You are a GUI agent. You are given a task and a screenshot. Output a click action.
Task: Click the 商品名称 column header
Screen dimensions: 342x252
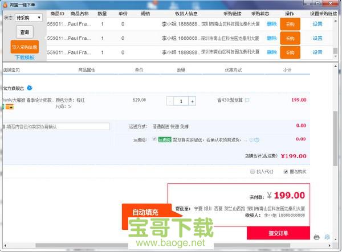[79, 14]
